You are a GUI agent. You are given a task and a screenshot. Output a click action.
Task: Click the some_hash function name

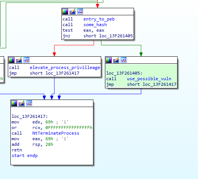95,25
